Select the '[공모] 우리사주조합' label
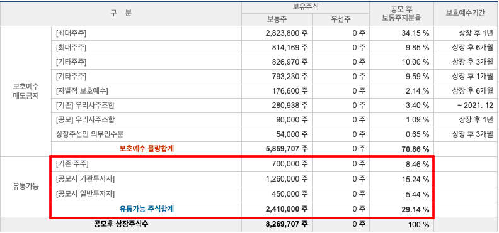The width and height of the screenshot is (499, 233). 85,120
